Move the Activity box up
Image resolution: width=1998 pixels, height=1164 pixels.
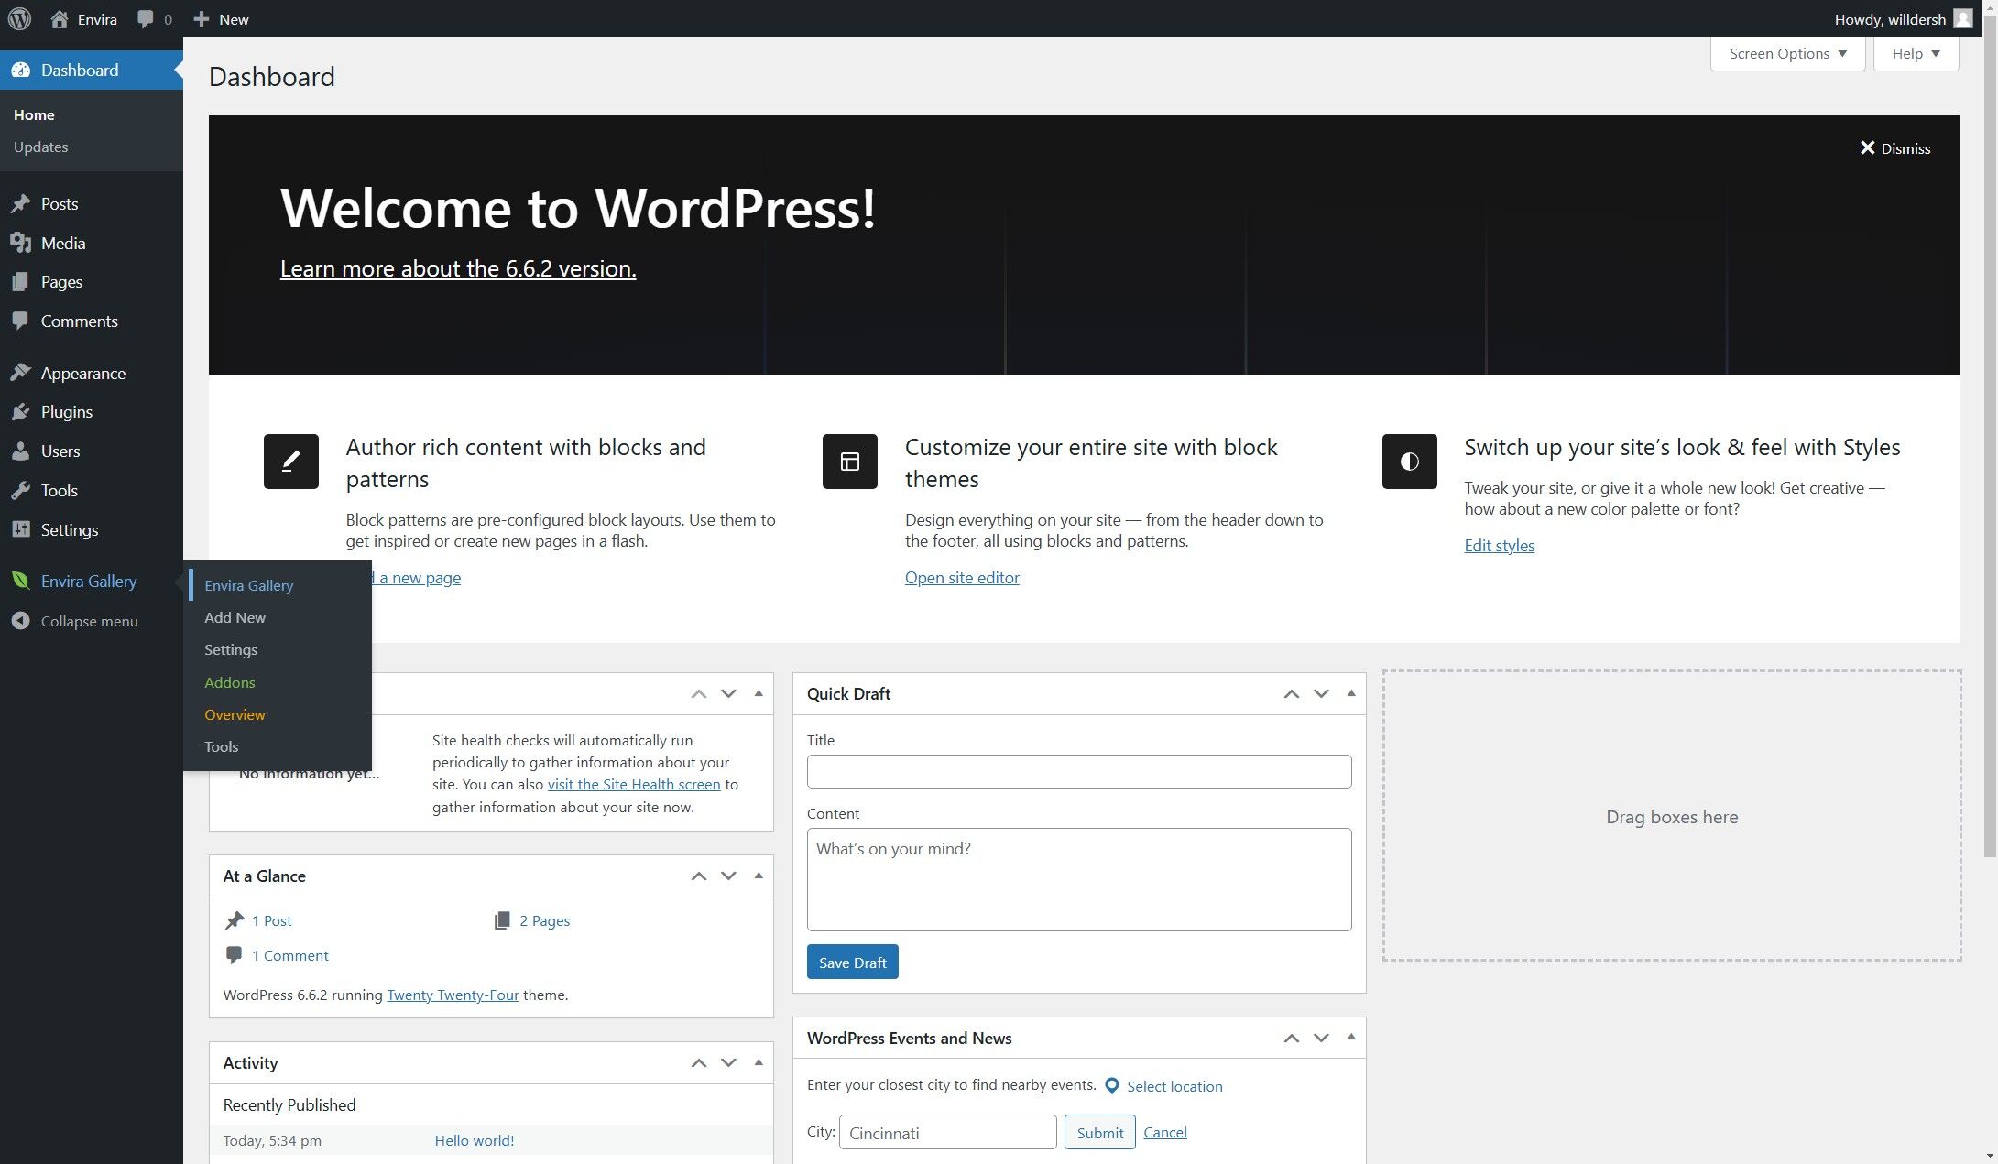(699, 1063)
